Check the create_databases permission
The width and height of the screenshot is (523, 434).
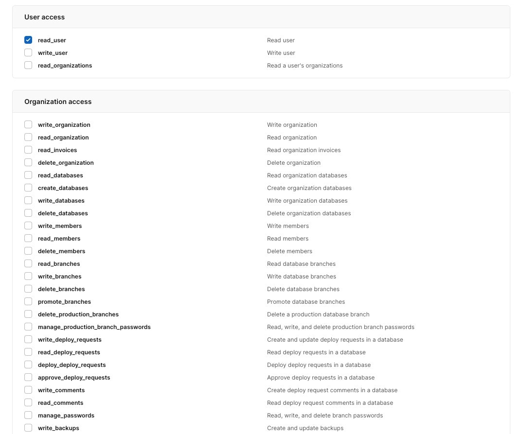pyautogui.click(x=28, y=188)
